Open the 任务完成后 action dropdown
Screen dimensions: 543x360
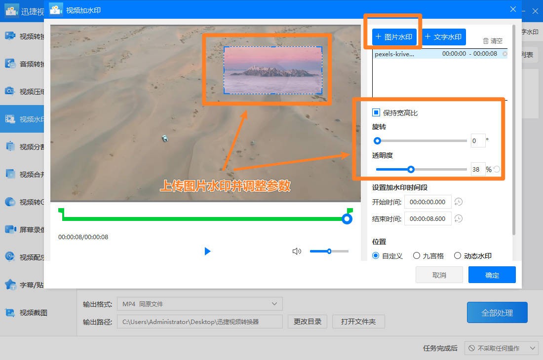(502, 348)
